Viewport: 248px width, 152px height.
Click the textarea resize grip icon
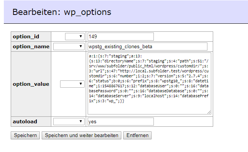(209, 112)
